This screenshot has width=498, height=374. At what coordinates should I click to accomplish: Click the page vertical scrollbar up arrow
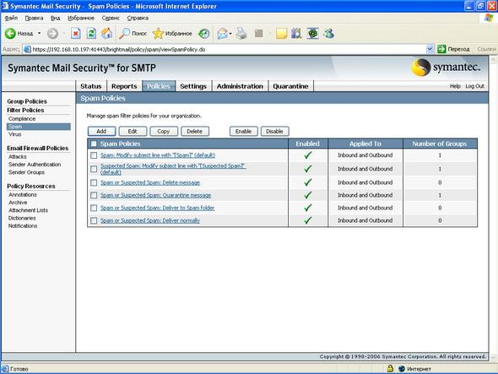[x=493, y=59]
